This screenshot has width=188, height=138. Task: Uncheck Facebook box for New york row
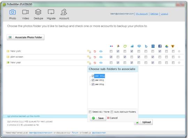pyautogui.click(x=160, y=51)
